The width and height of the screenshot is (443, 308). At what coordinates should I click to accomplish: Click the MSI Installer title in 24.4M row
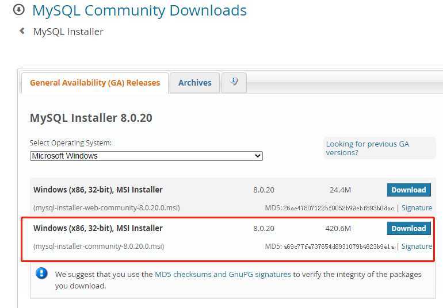pyautogui.click(x=98, y=190)
